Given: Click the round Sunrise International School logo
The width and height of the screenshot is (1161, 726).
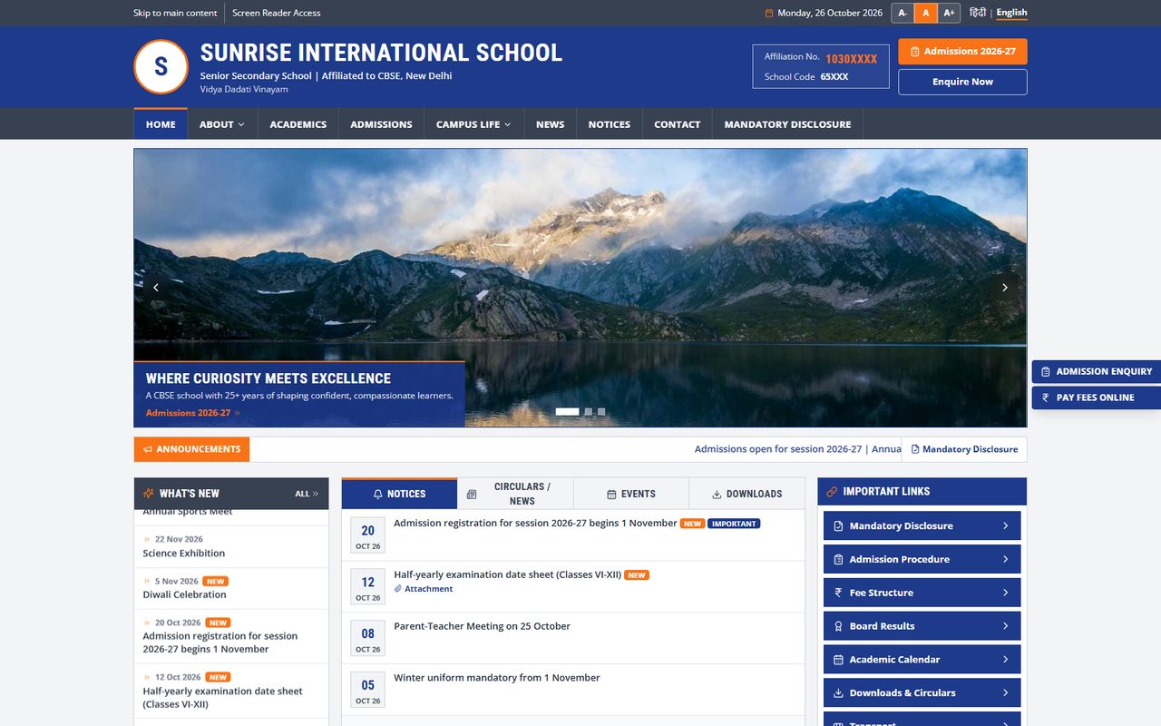Looking at the screenshot, I should (x=161, y=66).
